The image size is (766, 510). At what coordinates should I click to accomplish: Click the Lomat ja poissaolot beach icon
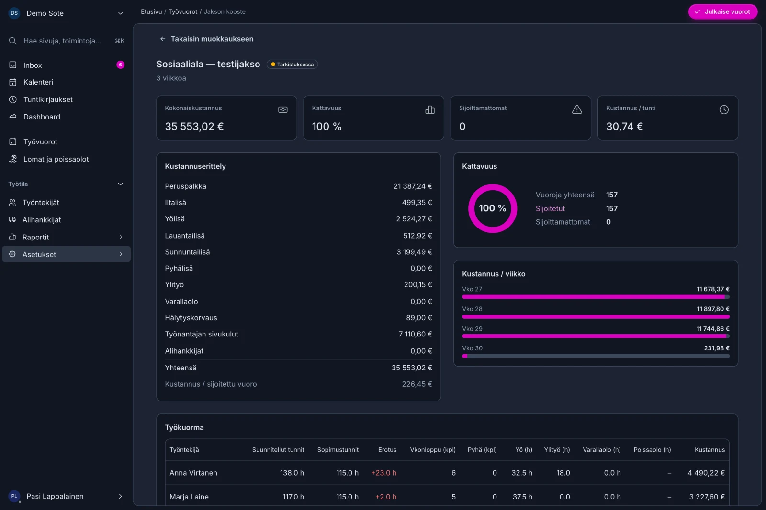click(13, 159)
